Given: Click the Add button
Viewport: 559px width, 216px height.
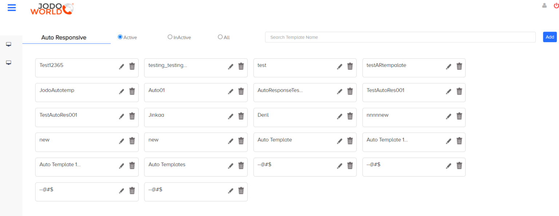Looking at the screenshot, I should tap(550, 37).
